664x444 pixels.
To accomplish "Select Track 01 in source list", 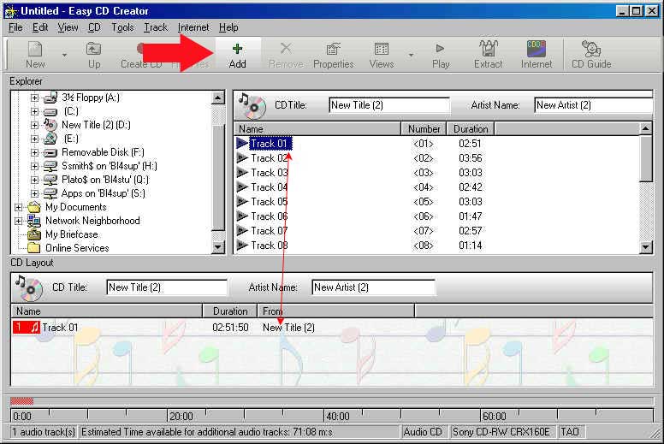I will 269,144.
